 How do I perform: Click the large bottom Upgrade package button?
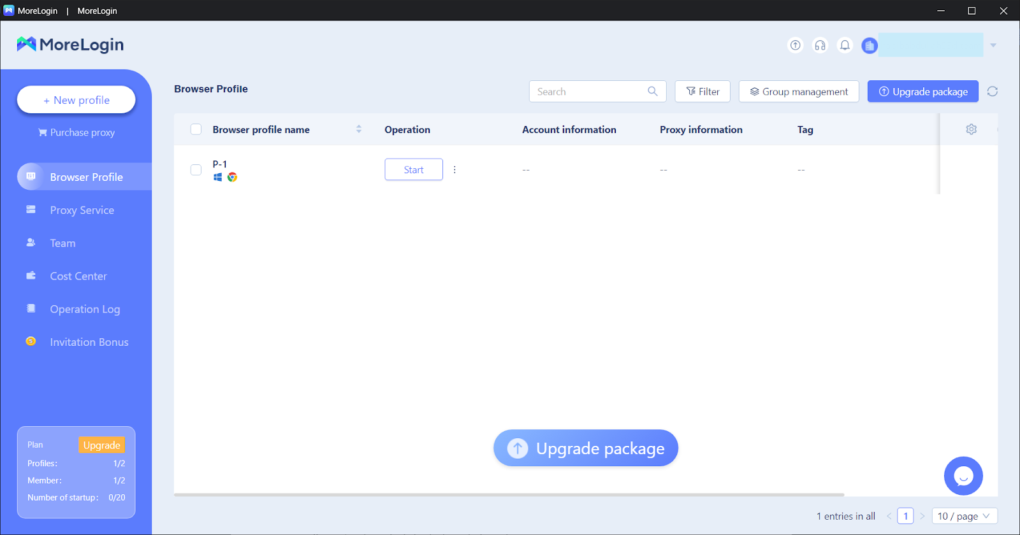(586, 448)
